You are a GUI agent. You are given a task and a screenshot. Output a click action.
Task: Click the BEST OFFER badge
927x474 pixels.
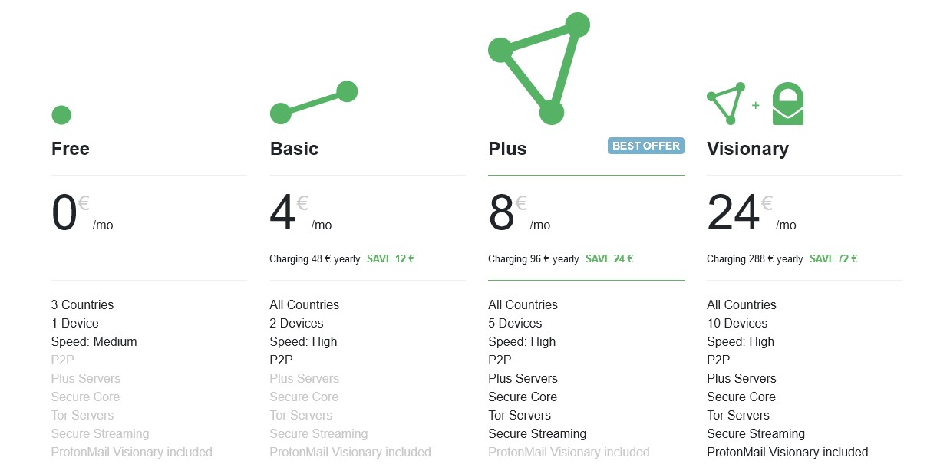pyautogui.click(x=646, y=146)
